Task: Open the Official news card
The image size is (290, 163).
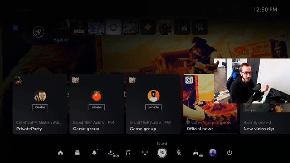Action: 210,104
